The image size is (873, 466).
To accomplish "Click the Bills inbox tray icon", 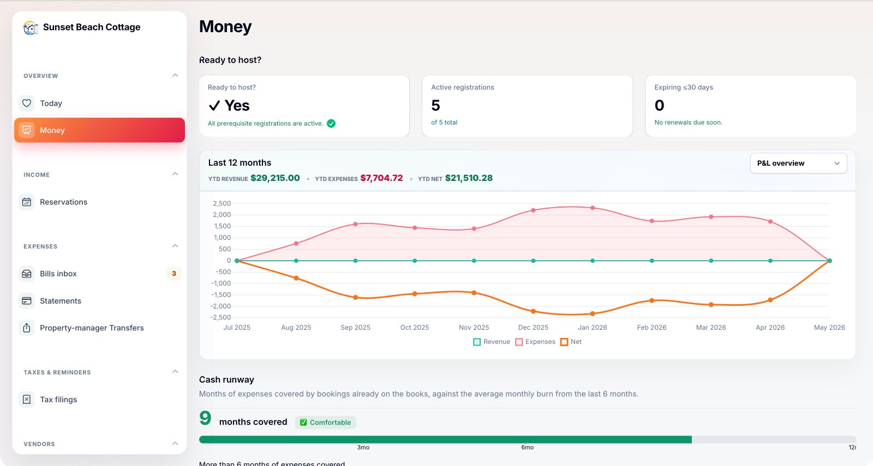I will (x=27, y=274).
